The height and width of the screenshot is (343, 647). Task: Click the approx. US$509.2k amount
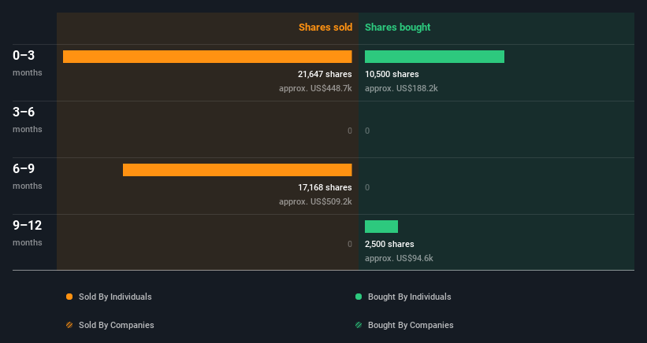point(315,201)
